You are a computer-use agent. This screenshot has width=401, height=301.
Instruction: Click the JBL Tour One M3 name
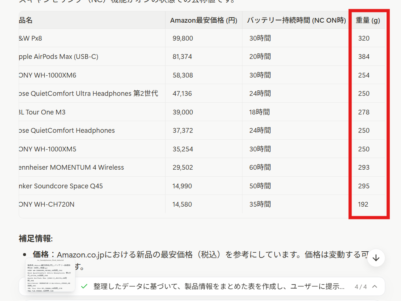pos(42,112)
